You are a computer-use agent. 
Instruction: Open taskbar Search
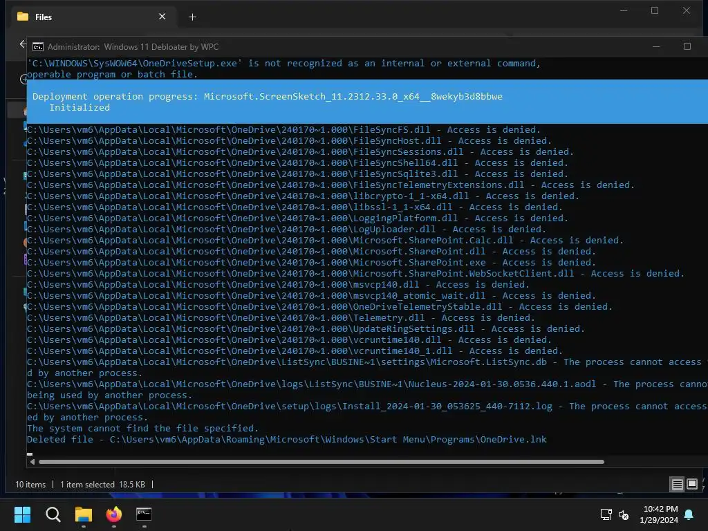[x=53, y=514]
